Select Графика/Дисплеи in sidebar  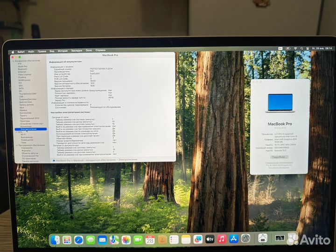click(28, 99)
